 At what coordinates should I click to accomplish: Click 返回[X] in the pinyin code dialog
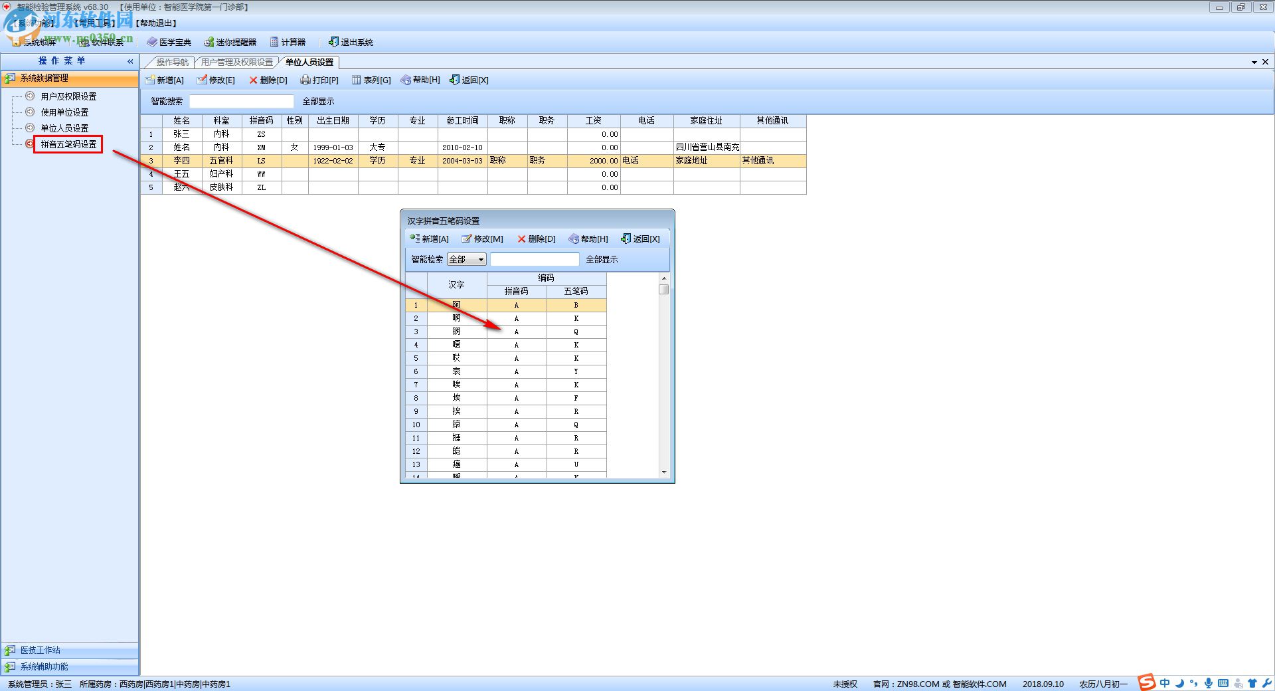tap(640, 239)
